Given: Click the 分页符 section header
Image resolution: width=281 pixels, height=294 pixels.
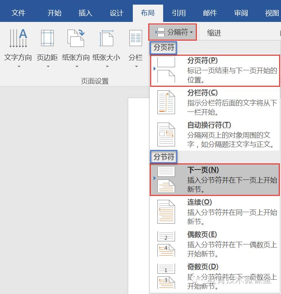Looking at the screenshot, I should (164, 47).
